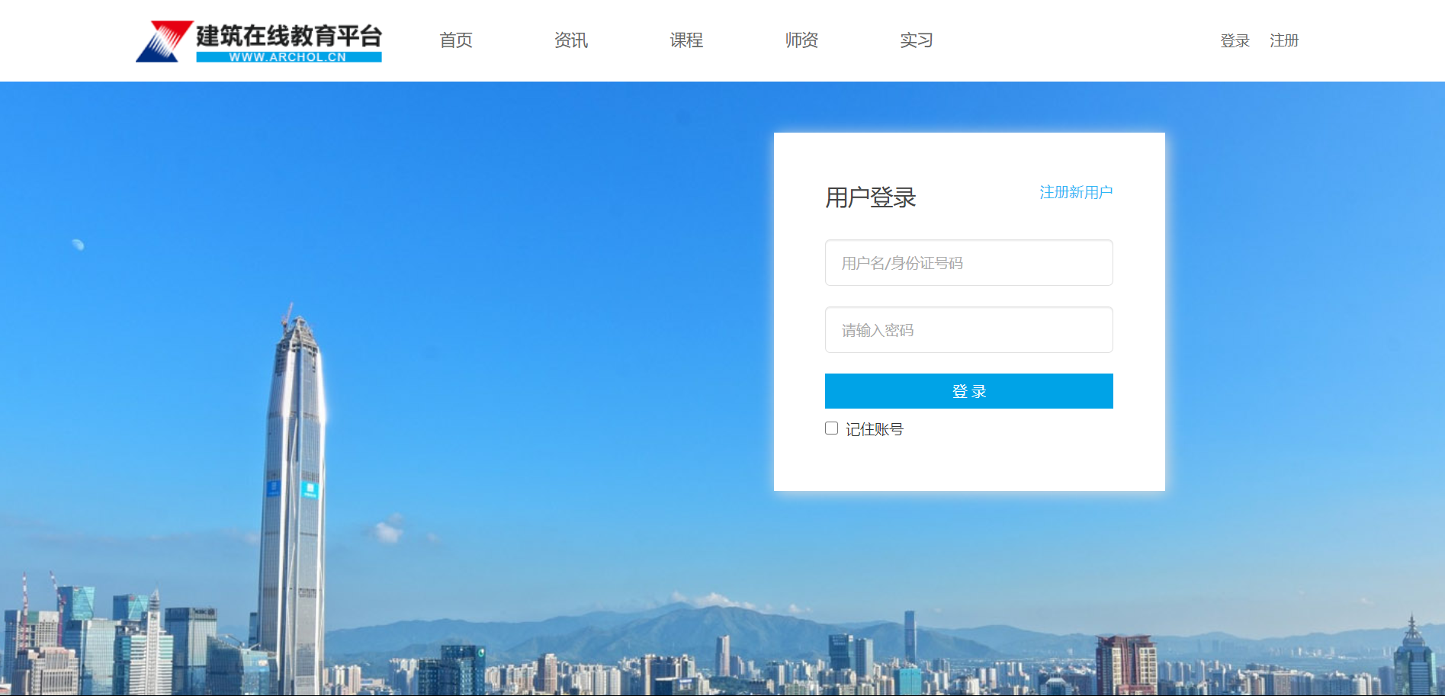Select the 师资 menu item

801,40
